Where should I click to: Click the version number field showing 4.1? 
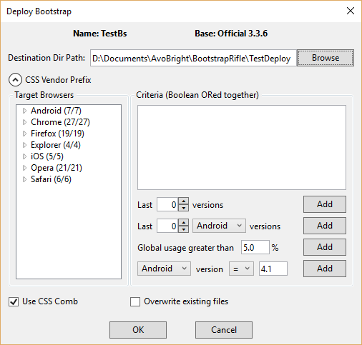click(x=273, y=269)
